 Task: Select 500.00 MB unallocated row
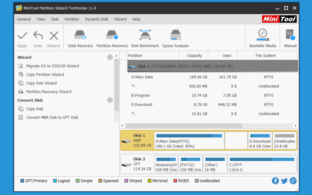(213, 86)
